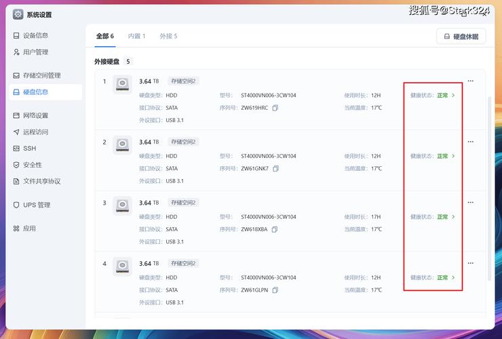Open more options for disk 3
Image resolution: width=502 pixels, height=339 pixels.
pyautogui.click(x=470, y=202)
